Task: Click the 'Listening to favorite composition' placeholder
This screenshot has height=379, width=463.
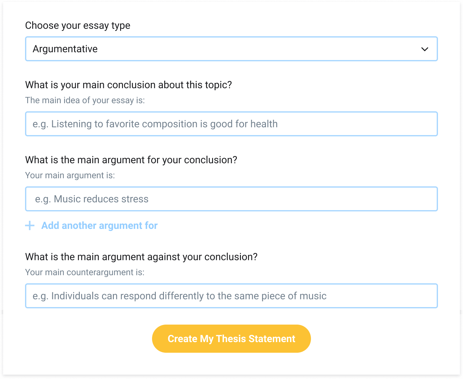Action: [155, 124]
